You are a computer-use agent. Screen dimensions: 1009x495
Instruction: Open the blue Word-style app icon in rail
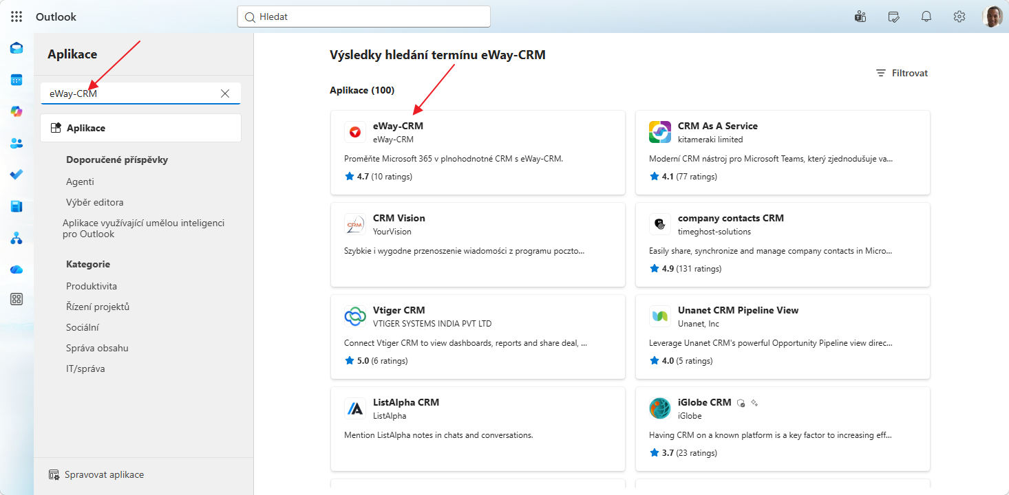(17, 206)
